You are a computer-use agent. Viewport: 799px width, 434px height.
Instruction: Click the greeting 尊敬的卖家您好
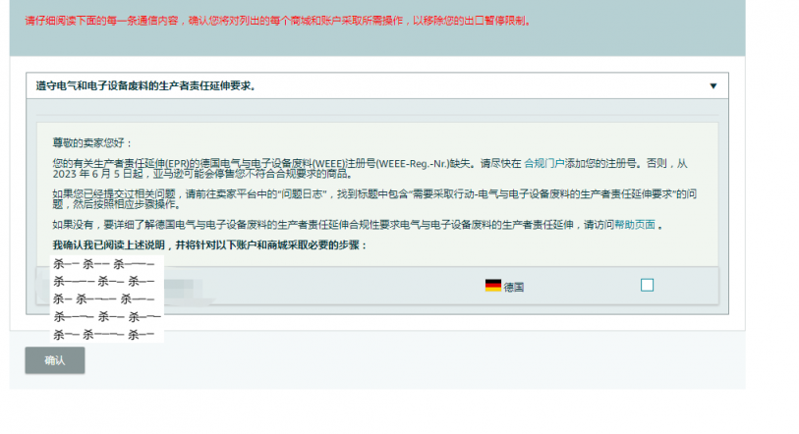coord(92,143)
